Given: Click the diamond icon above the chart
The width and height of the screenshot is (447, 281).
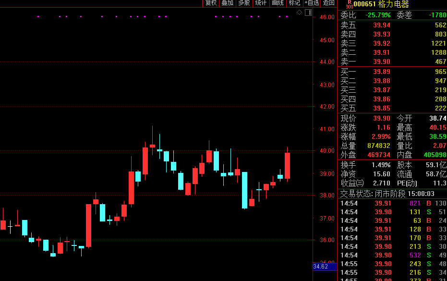Looking at the screenshot, I should tap(300, 12).
